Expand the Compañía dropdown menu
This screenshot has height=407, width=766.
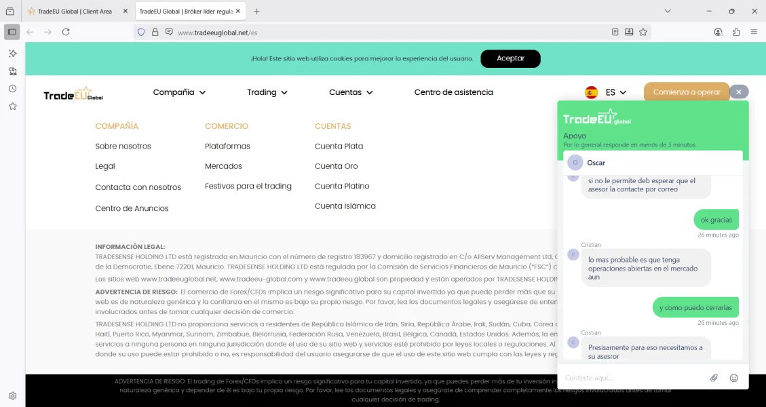[x=179, y=92]
